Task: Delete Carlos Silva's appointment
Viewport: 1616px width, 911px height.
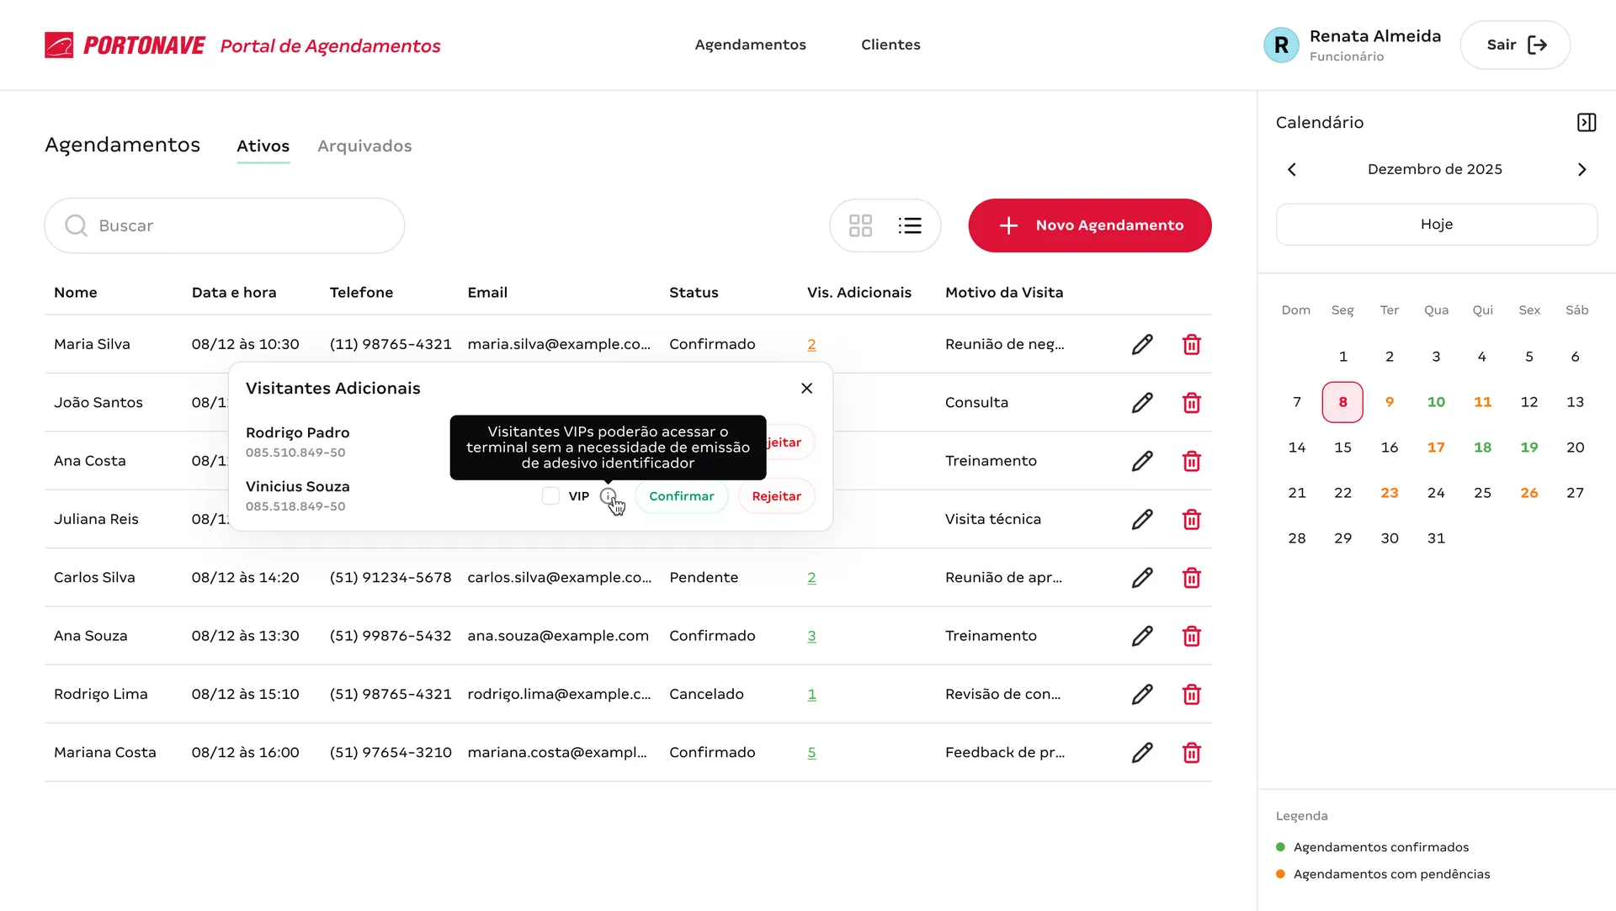Action: point(1192,578)
